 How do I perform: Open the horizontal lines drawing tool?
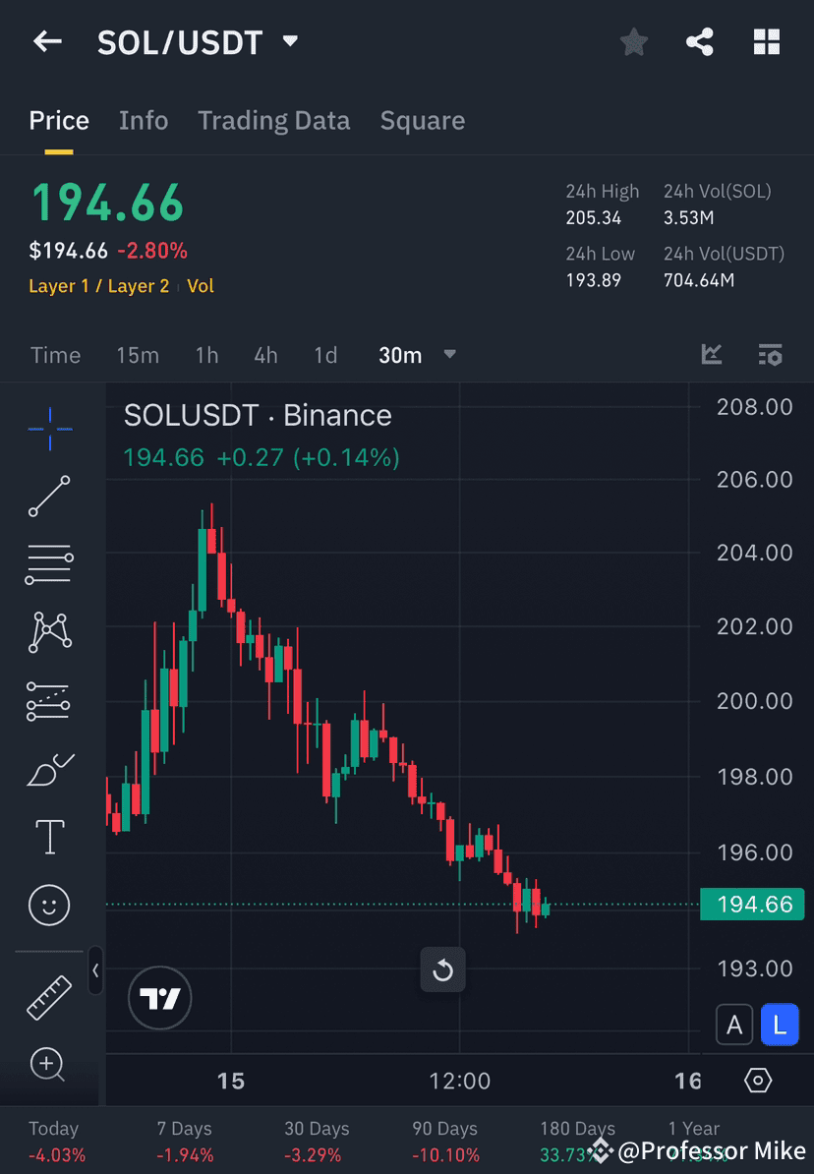pos(49,564)
